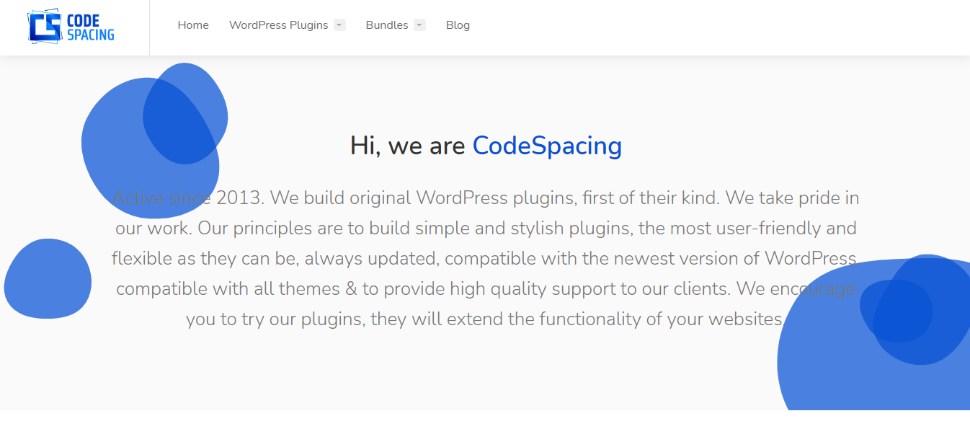Click the 'first of their kind' phrase
This screenshot has height=429, width=970.
651,198
